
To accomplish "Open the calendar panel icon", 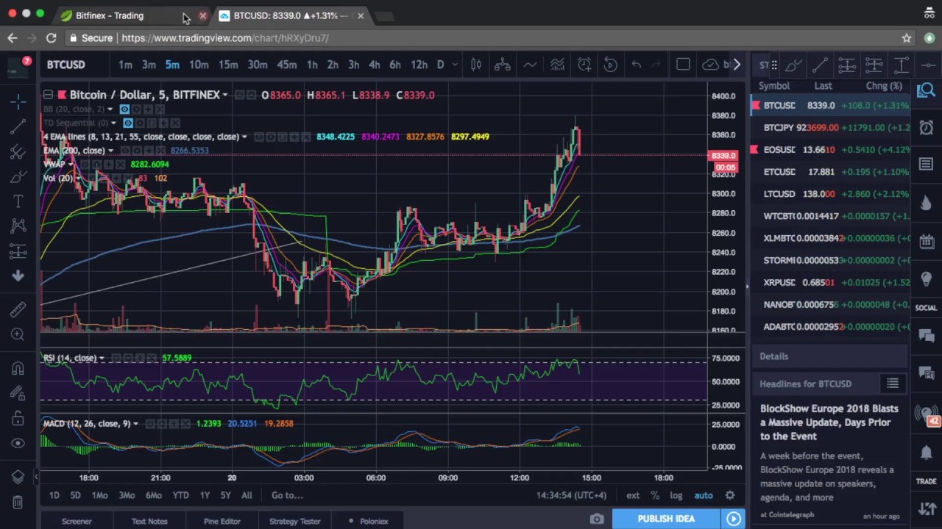I will click(x=926, y=241).
